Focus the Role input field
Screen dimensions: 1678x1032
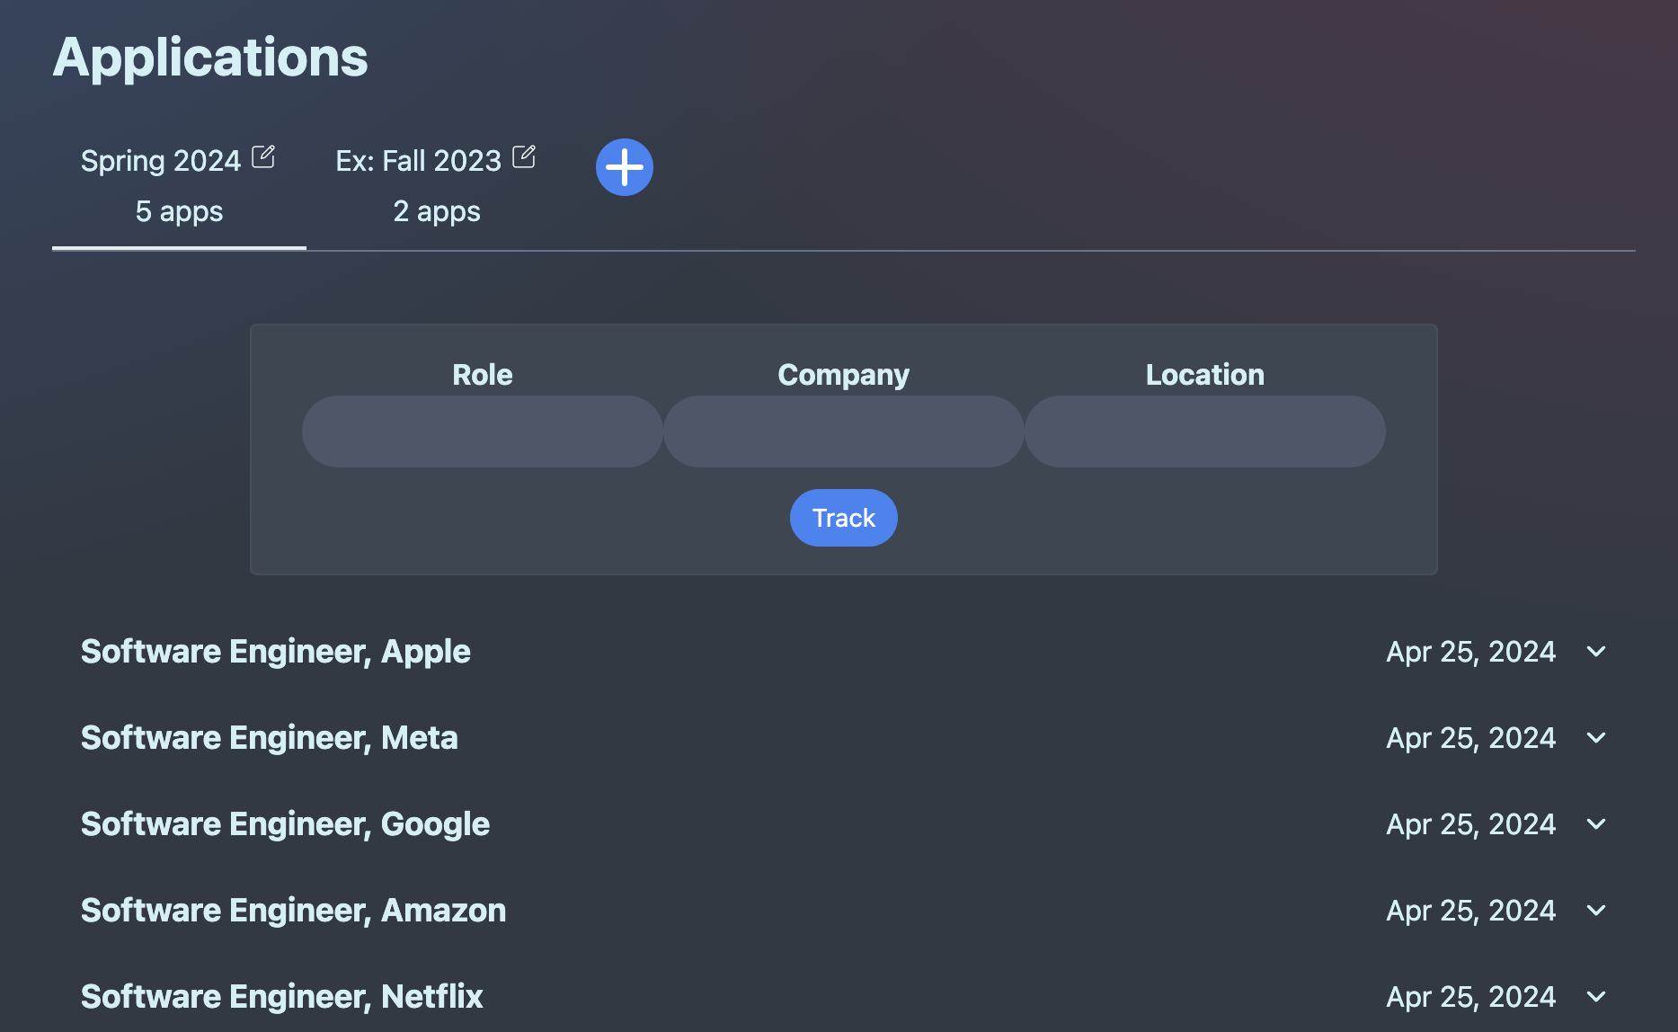483,431
